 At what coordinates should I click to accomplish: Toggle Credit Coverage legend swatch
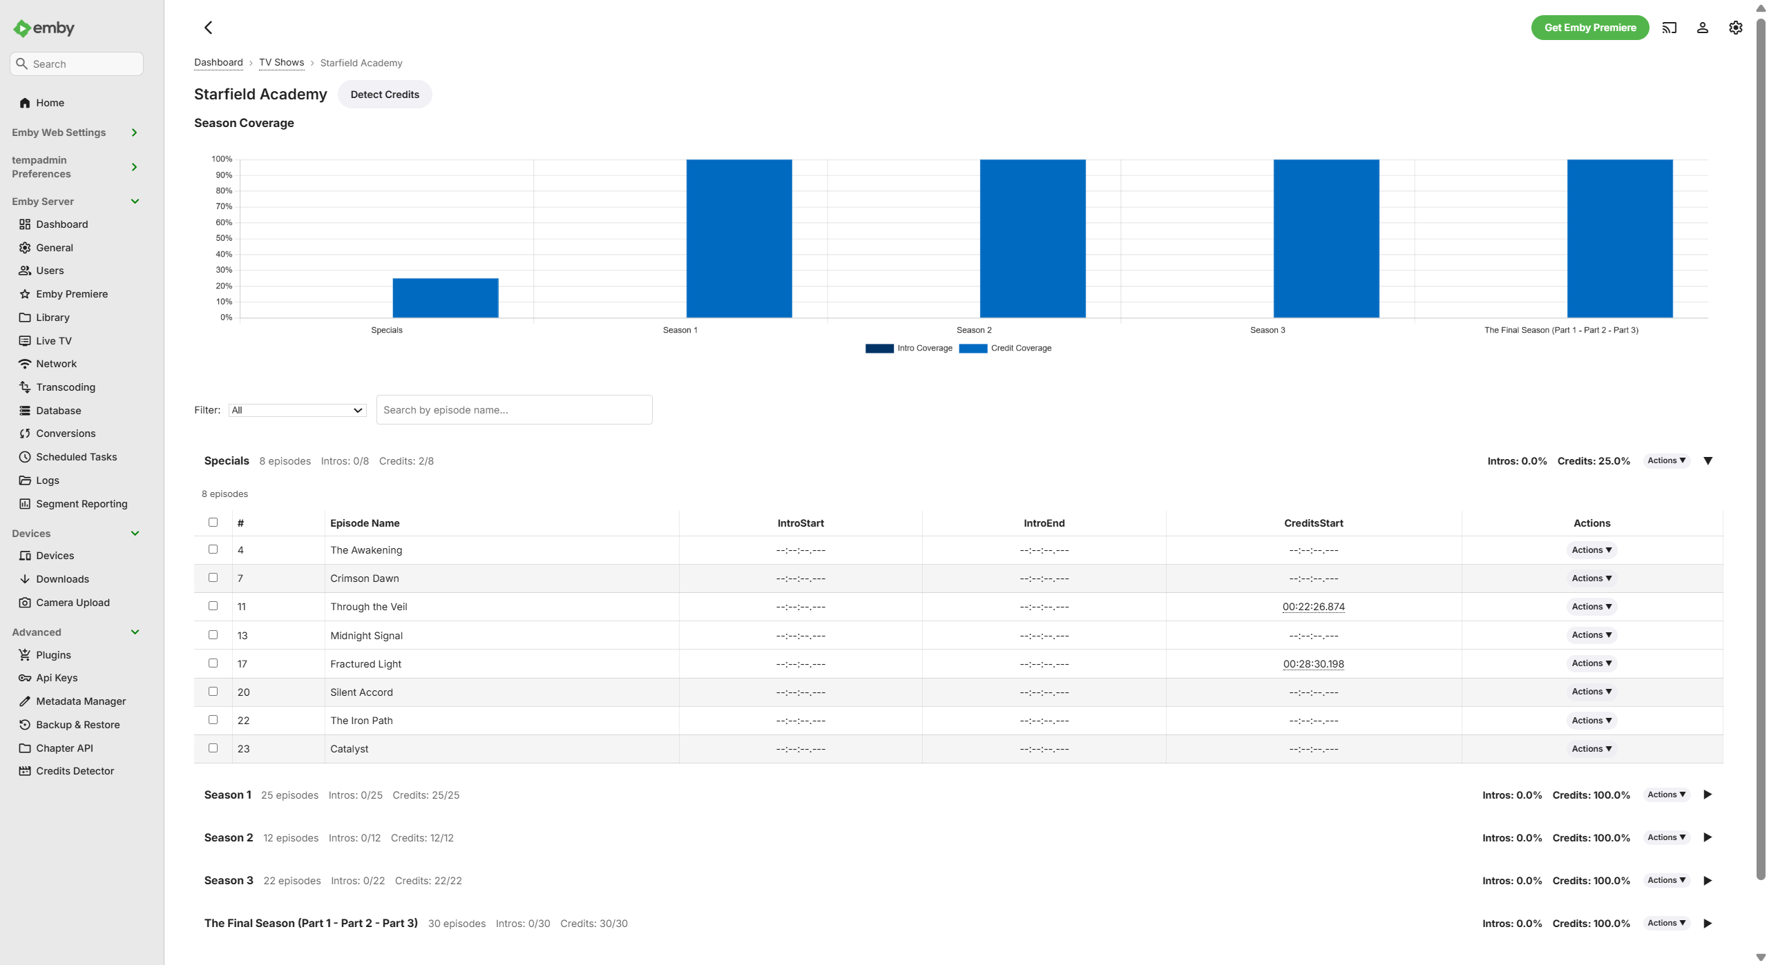click(x=973, y=349)
